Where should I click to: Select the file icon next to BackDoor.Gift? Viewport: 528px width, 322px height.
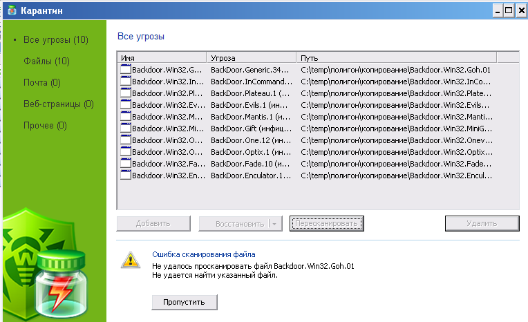pos(125,129)
